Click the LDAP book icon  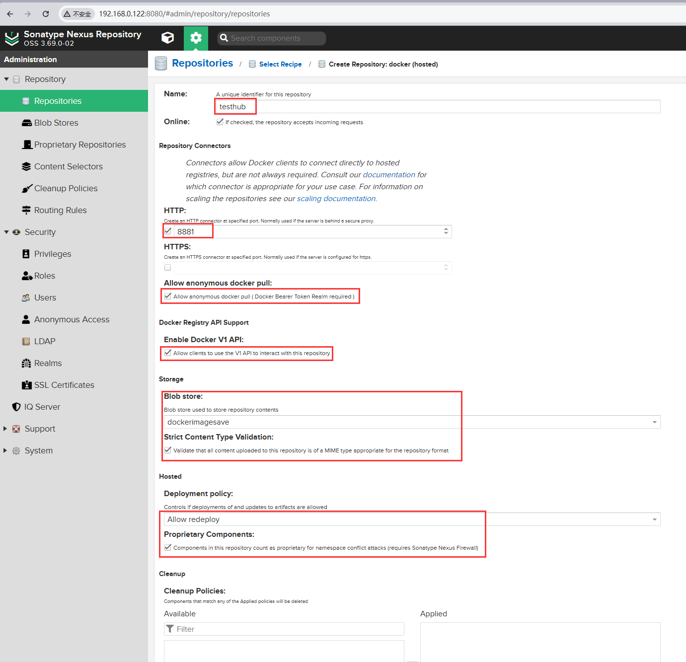(x=26, y=341)
